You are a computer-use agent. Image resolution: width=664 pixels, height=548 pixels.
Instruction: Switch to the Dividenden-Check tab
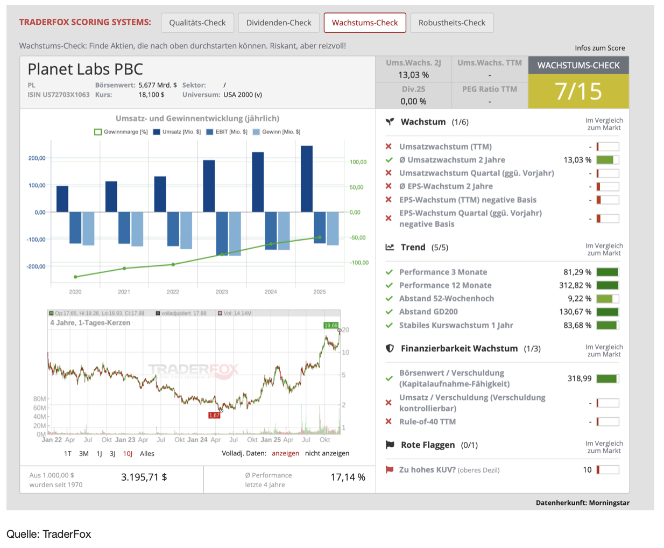click(279, 23)
